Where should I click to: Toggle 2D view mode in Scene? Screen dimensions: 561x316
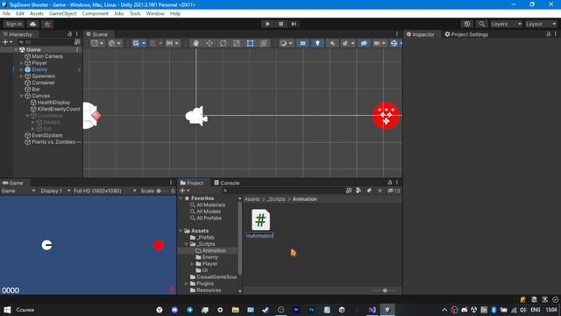(302, 43)
